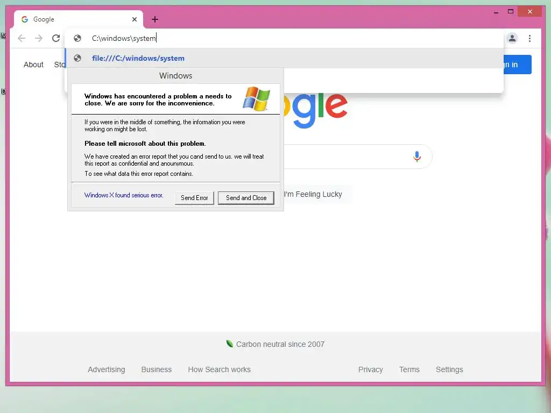
Task: Open How Search works link
Action: (x=220, y=369)
